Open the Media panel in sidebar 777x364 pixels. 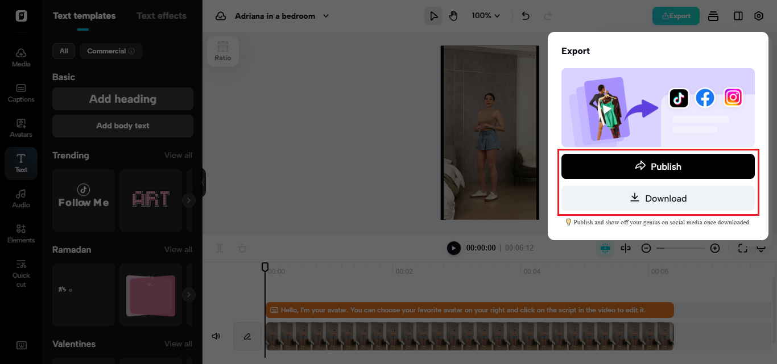(21, 57)
